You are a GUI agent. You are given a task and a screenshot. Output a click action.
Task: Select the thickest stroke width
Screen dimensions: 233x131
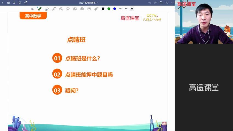tap(132, 9)
